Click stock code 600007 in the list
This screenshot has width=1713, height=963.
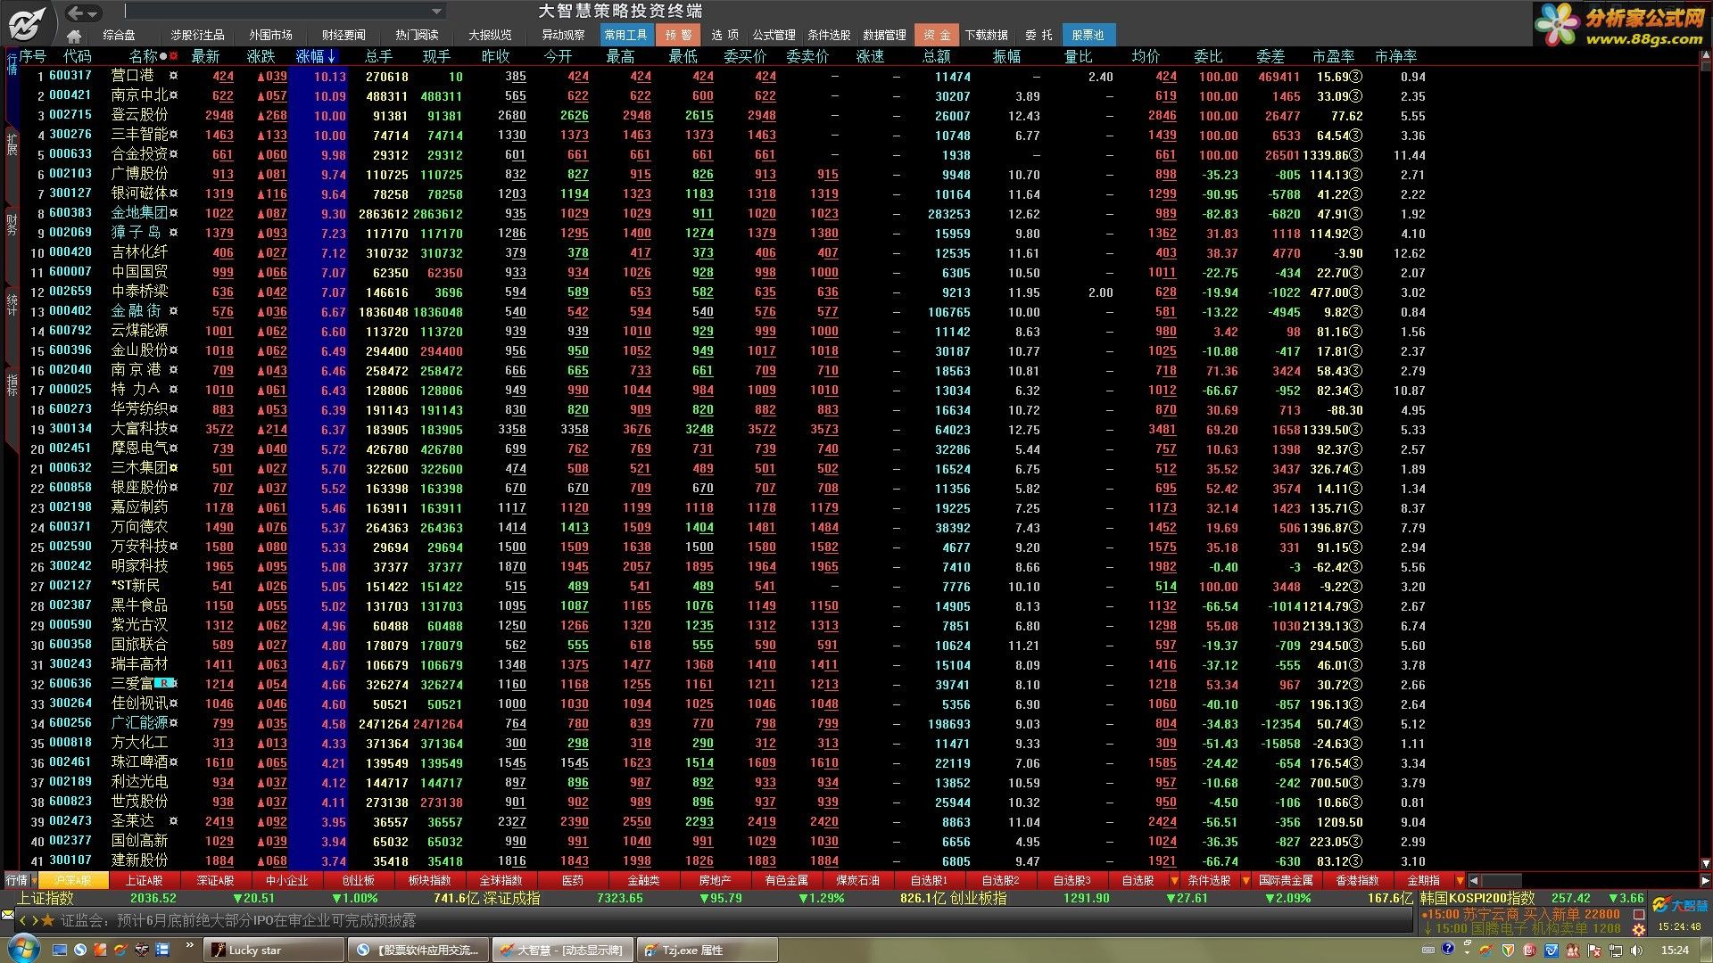(x=70, y=272)
